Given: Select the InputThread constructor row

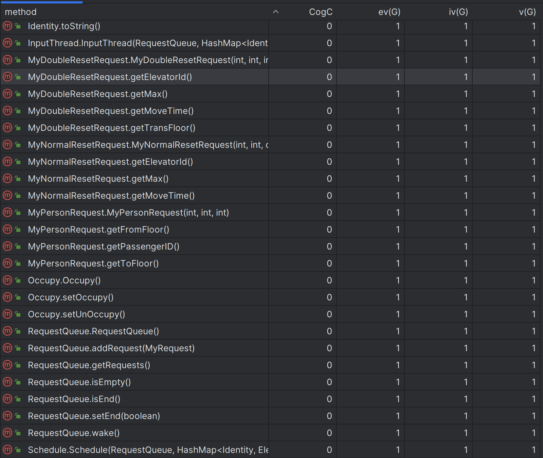Looking at the screenshot, I should pos(148,43).
